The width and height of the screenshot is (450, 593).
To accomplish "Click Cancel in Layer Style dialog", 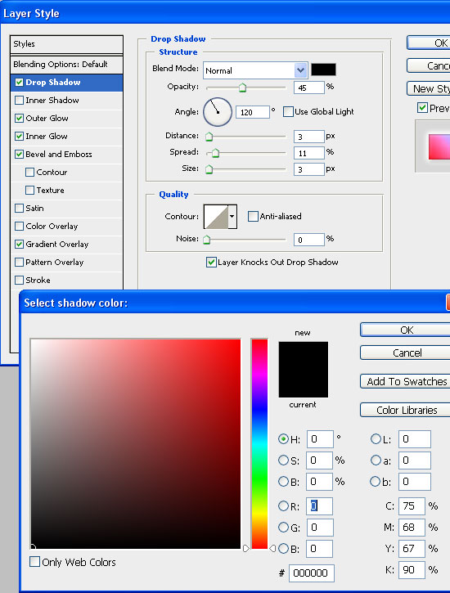I will pyautogui.click(x=429, y=65).
